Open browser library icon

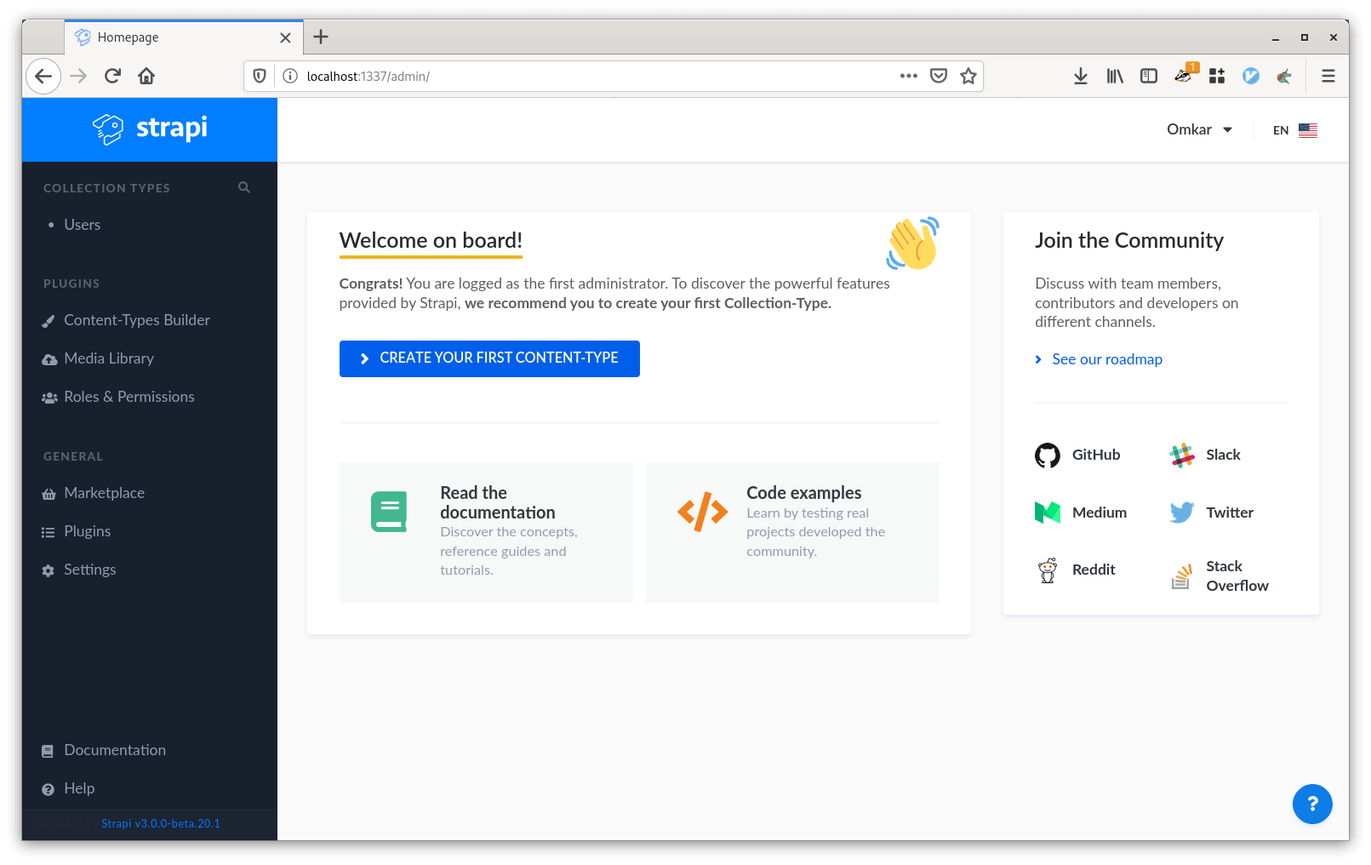click(1115, 76)
